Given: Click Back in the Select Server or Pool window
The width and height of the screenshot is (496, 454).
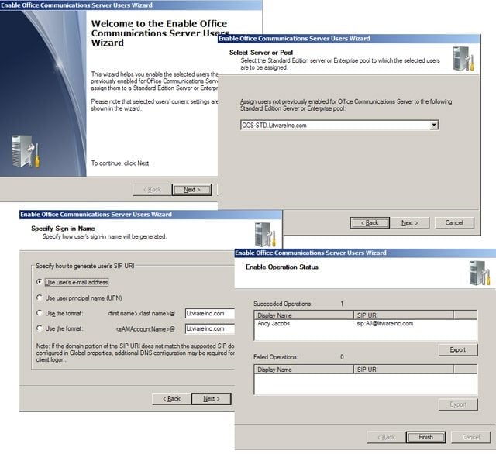Looking at the screenshot, I should 370,222.
